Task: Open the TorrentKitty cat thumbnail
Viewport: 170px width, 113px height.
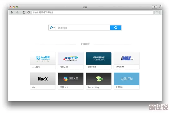Action: point(99,79)
